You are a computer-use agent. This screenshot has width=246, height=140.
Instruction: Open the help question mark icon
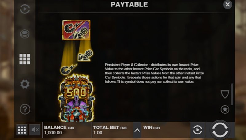click(25, 109)
